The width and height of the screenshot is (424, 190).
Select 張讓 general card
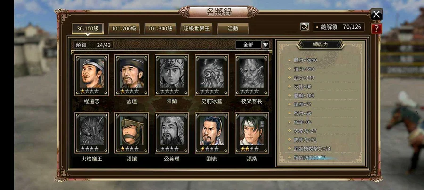132,133
